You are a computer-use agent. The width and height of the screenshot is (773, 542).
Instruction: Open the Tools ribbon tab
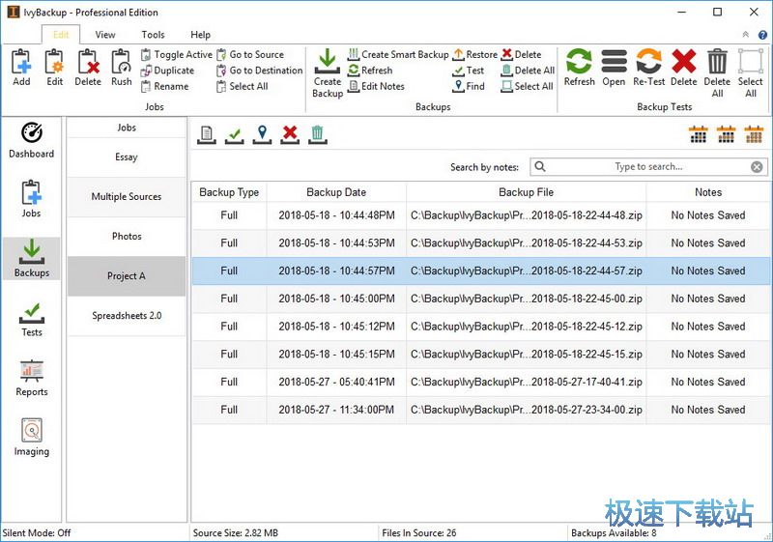click(153, 35)
